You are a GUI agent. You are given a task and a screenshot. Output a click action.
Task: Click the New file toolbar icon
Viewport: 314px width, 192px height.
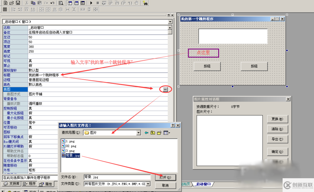click(5, 3)
